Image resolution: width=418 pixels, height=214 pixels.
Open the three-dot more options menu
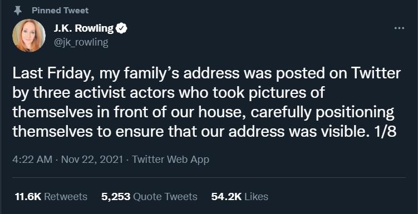[x=399, y=28]
